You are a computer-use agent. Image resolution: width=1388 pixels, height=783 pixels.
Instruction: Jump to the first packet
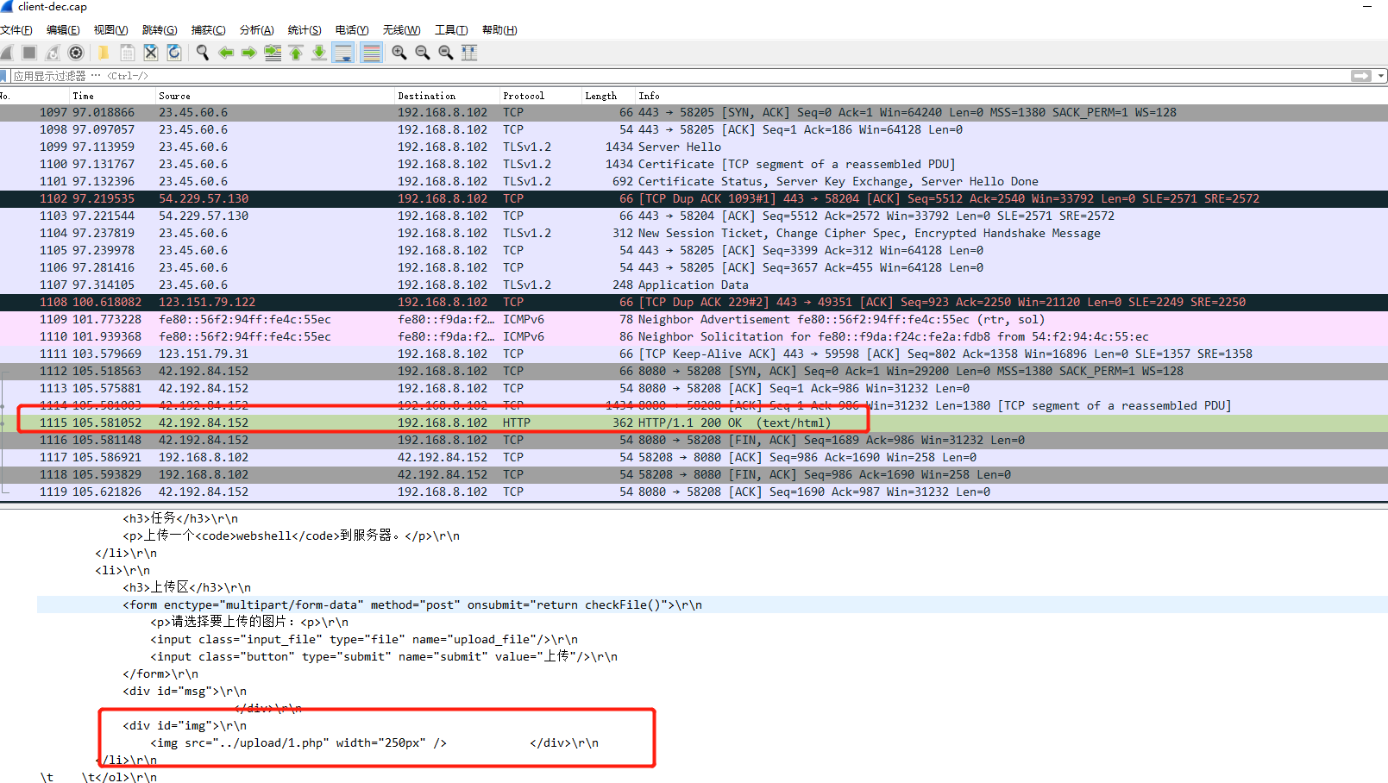(296, 53)
